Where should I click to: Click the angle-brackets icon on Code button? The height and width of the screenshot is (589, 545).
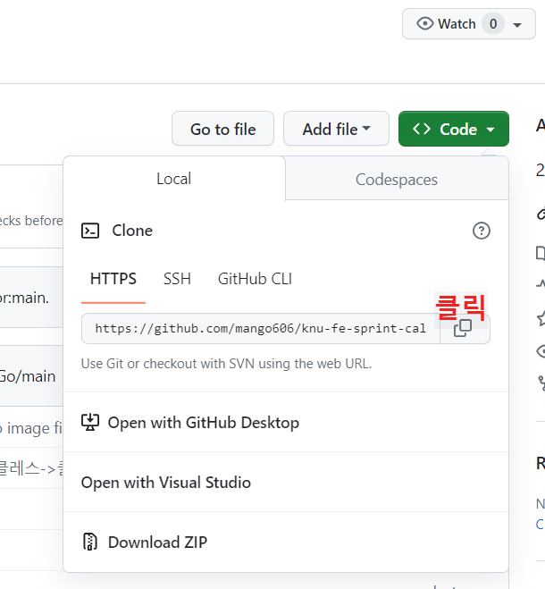[x=422, y=129]
